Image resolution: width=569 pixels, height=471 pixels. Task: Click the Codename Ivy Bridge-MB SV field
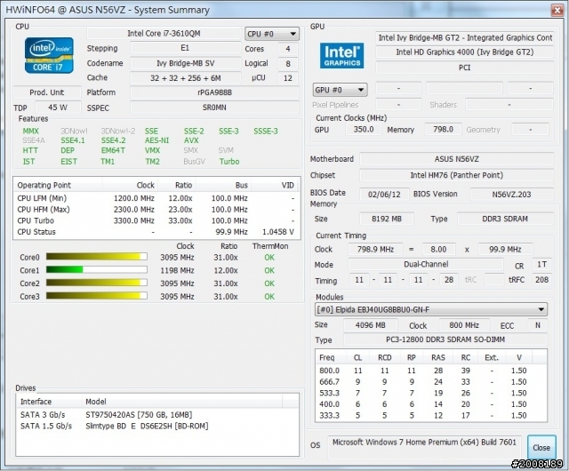(x=185, y=63)
